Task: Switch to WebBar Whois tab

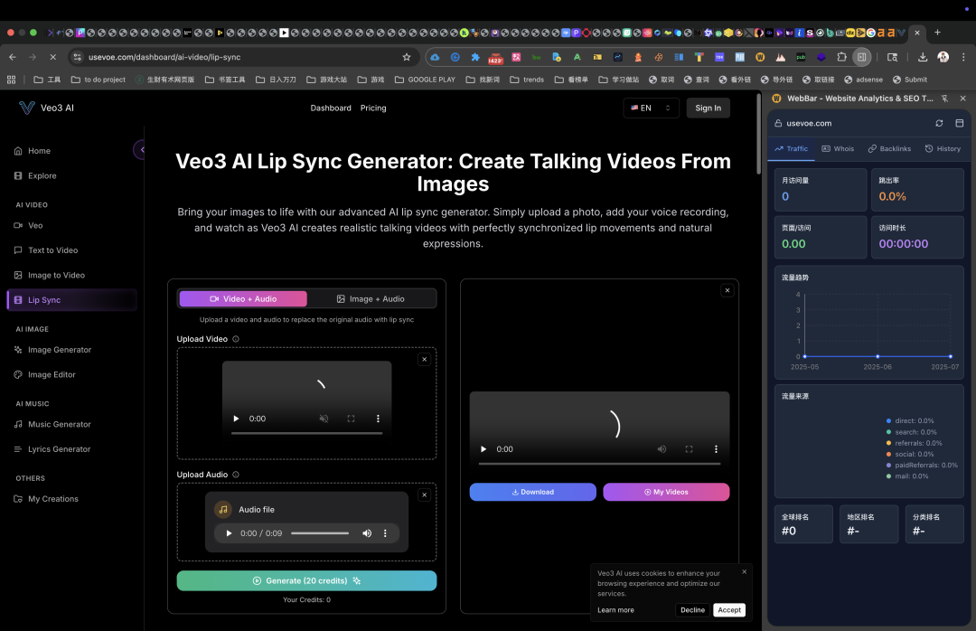Action: point(838,149)
